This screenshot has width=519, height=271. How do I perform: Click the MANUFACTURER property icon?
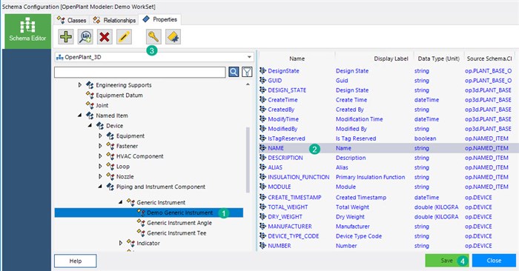click(x=262, y=226)
